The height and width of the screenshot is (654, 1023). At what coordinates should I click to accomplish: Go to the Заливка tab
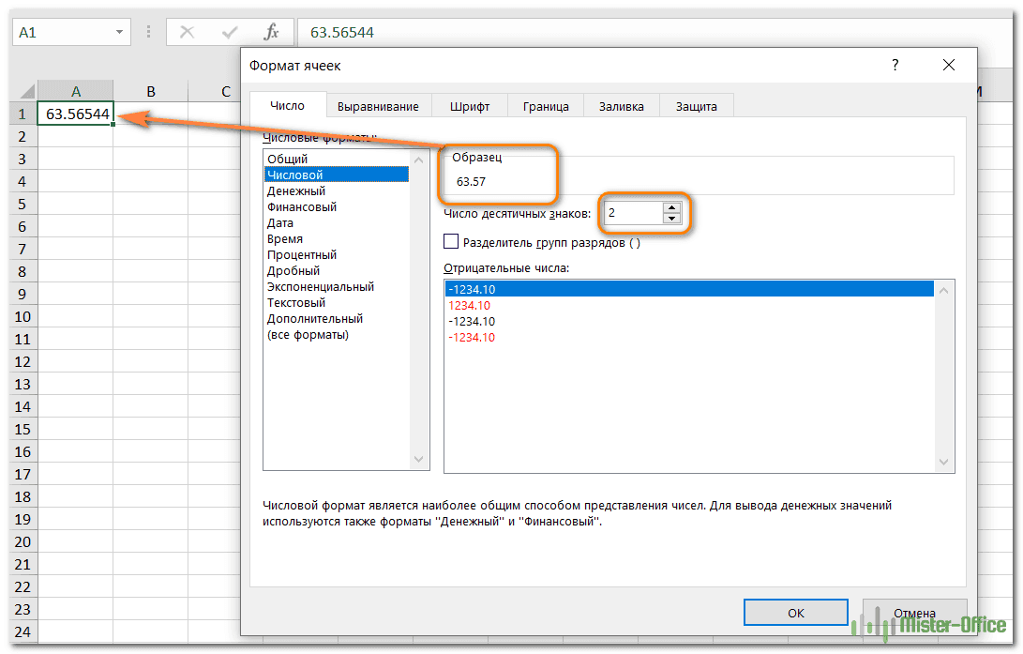click(621, 106)
